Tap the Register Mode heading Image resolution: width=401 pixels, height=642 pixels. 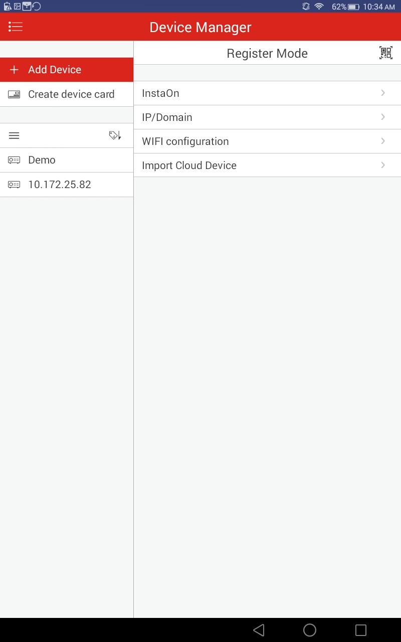click(x=267, y=53)
